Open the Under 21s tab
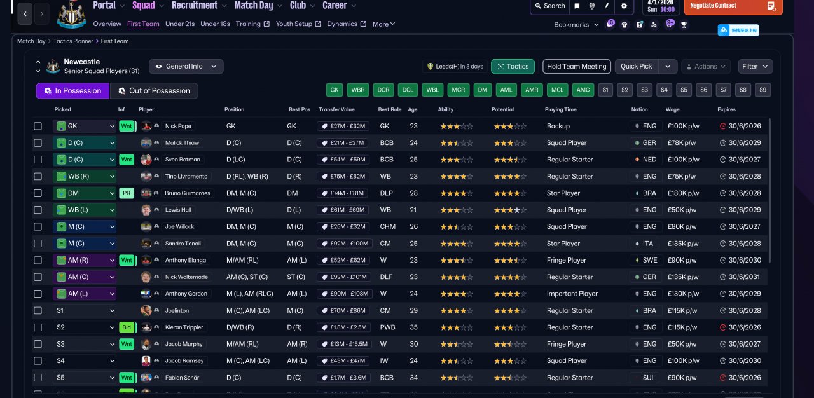814x398 pixels. pos(180,24)
